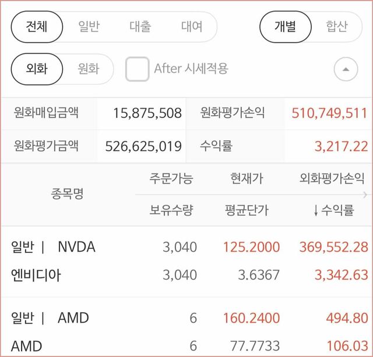Open the NVDA stock row
The image size is (373, 357).
[76, 247]
